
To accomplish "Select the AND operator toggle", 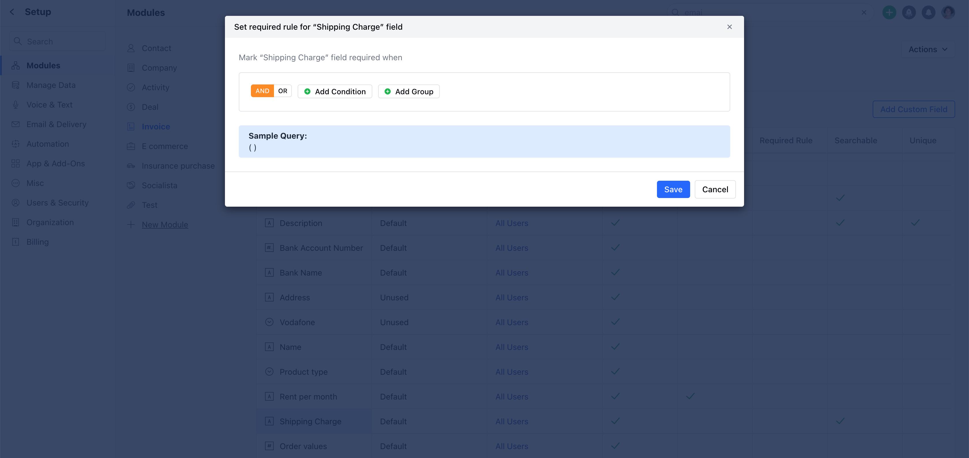I will (262, 91).
